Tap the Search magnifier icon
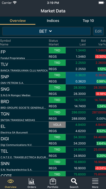The height and width of the screenshot is (189, 106). (x=74, y=181)
